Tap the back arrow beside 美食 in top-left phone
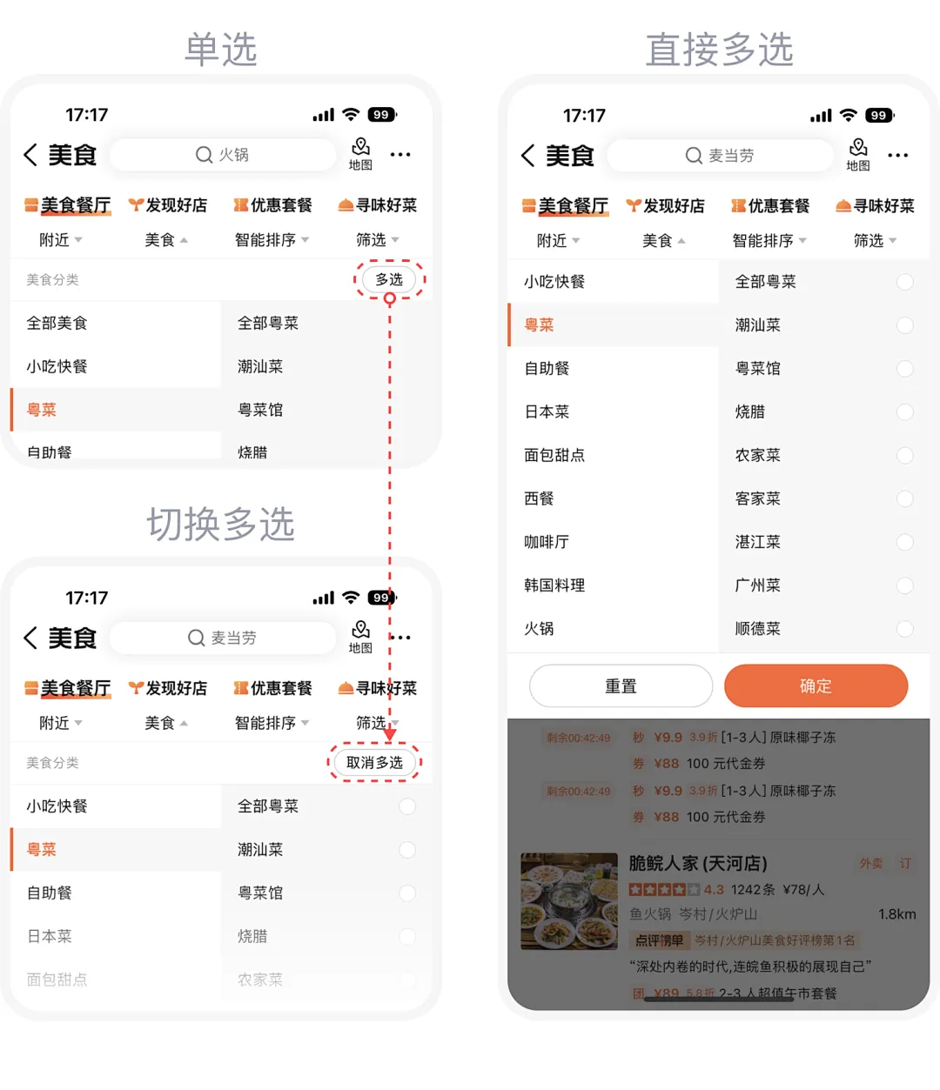 pos(30,155)
